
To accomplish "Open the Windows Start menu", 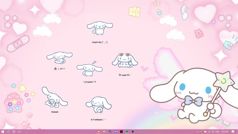I will tap(3, 132).
